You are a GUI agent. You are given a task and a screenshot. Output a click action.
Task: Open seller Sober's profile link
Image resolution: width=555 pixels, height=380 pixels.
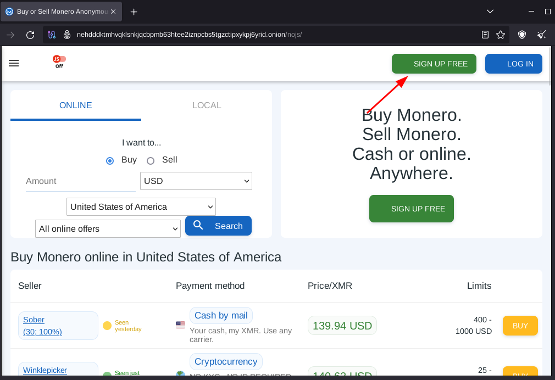[x=42, y=326]
